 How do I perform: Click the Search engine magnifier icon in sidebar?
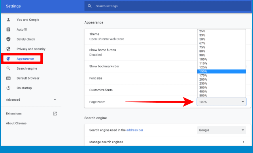(8, 68)
